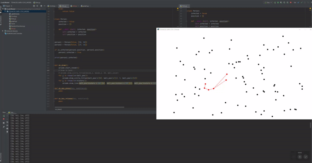Stop the program with the red toolbar square

point(291,2)
